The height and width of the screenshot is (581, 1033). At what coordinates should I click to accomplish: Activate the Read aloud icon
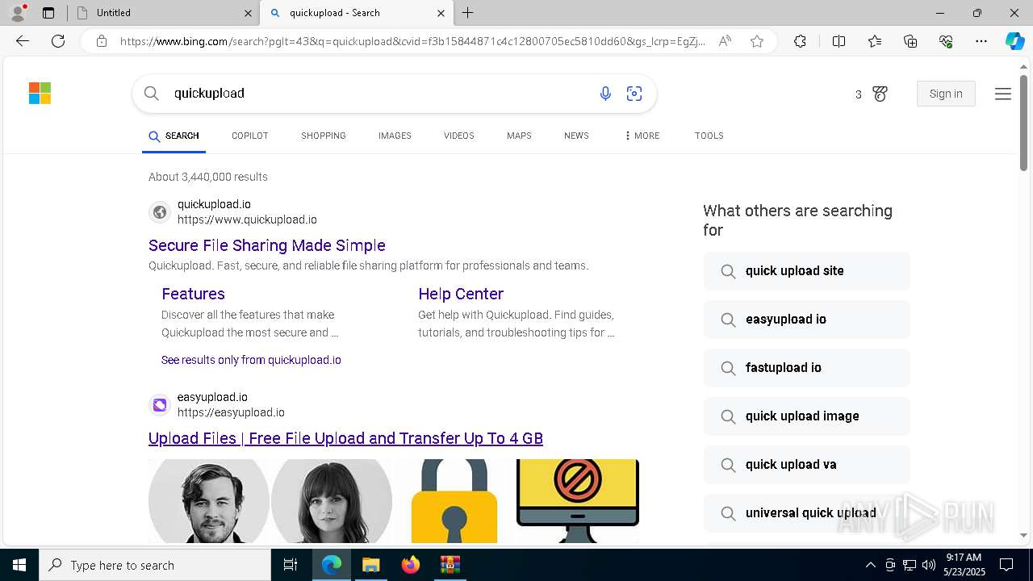725,41
